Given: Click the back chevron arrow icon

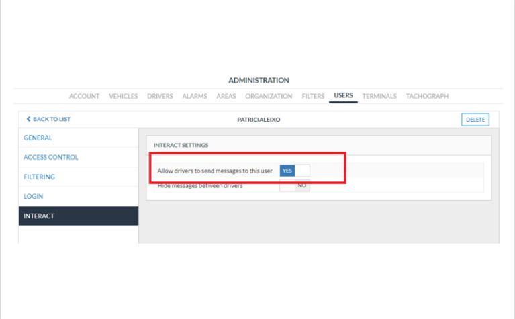Looking at the screenshot, I should click(x=28, y=119).
